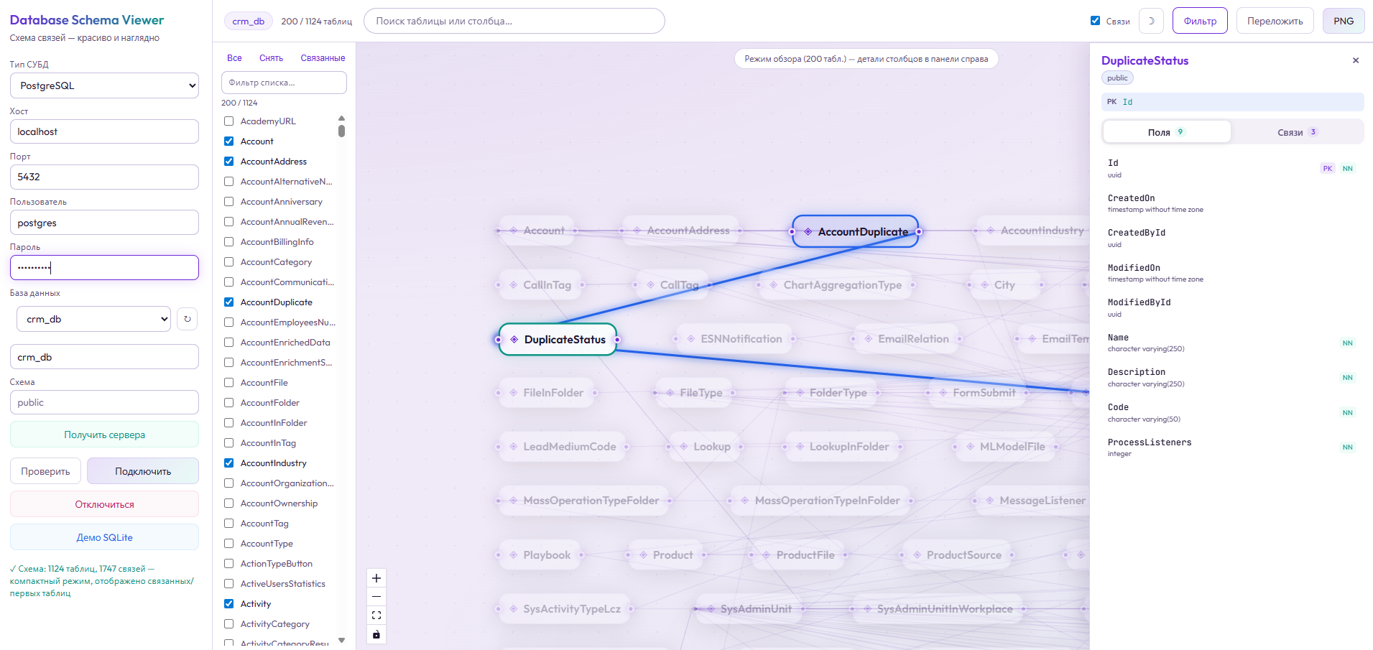Click the SysAdminUnitInWorkplace node
The width and height of the screenshot is (1373, 650).
click(x=938, y=609)
